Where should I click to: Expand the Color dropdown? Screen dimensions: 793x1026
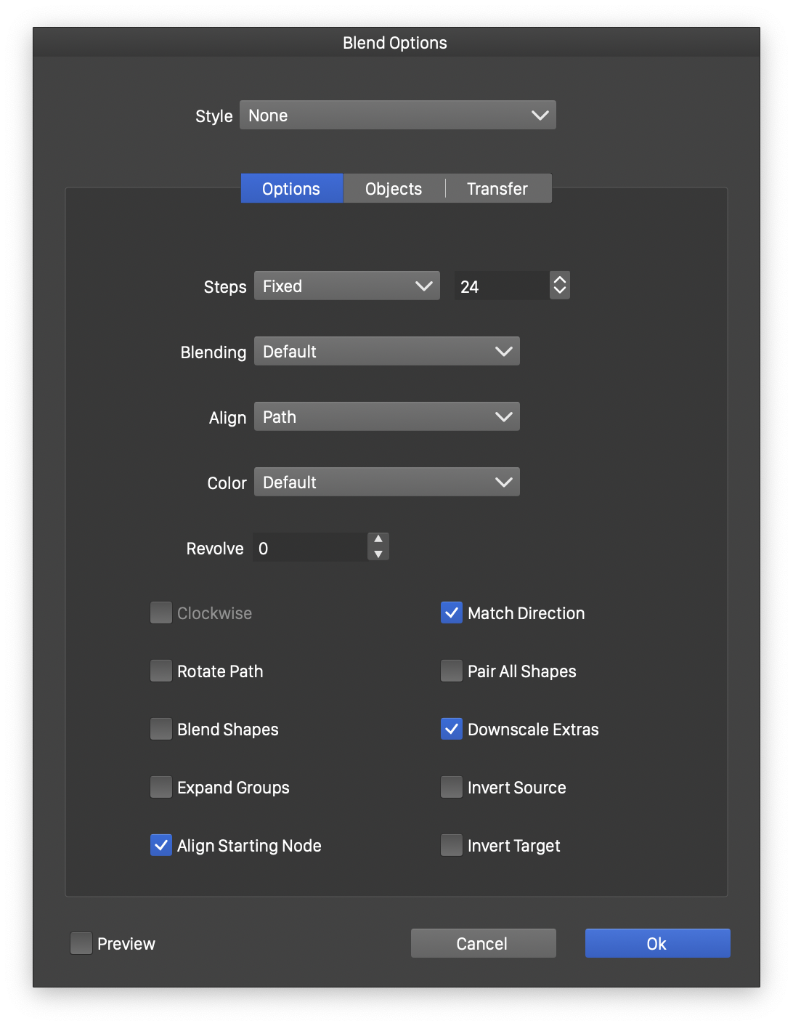coord(386,482)
